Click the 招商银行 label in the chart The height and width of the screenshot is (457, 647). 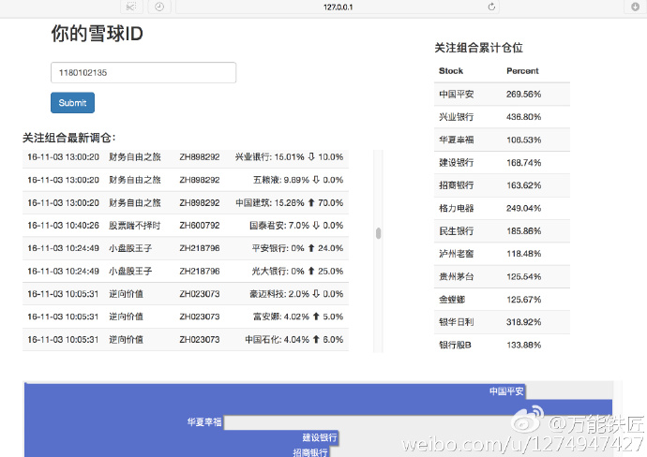pyautogui.click(x=309, y=452)
